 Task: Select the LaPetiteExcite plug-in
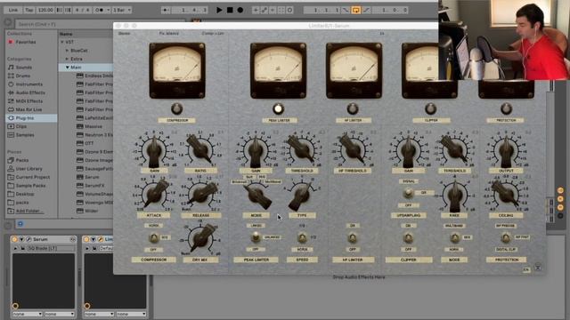coord(94,118)
